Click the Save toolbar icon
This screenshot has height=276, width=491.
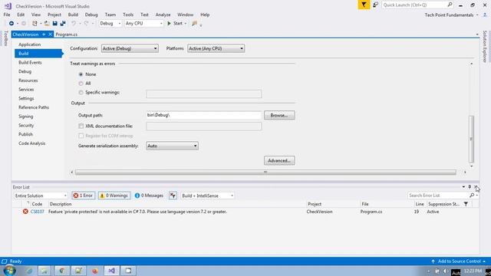54,24
